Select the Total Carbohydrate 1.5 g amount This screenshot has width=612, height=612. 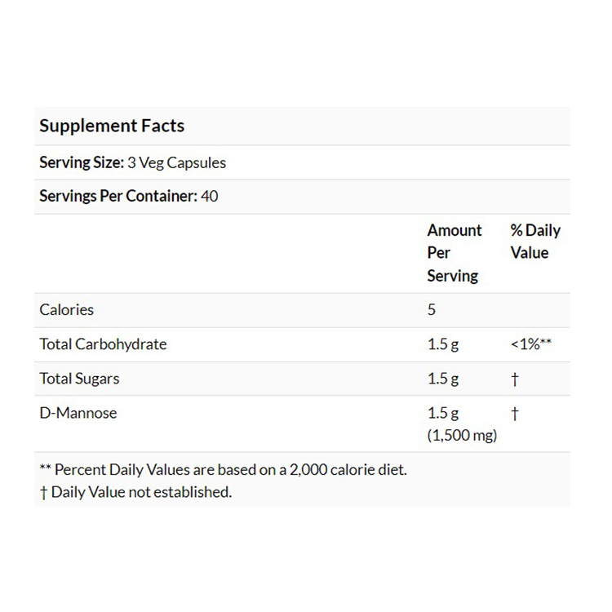coord(443,344)
